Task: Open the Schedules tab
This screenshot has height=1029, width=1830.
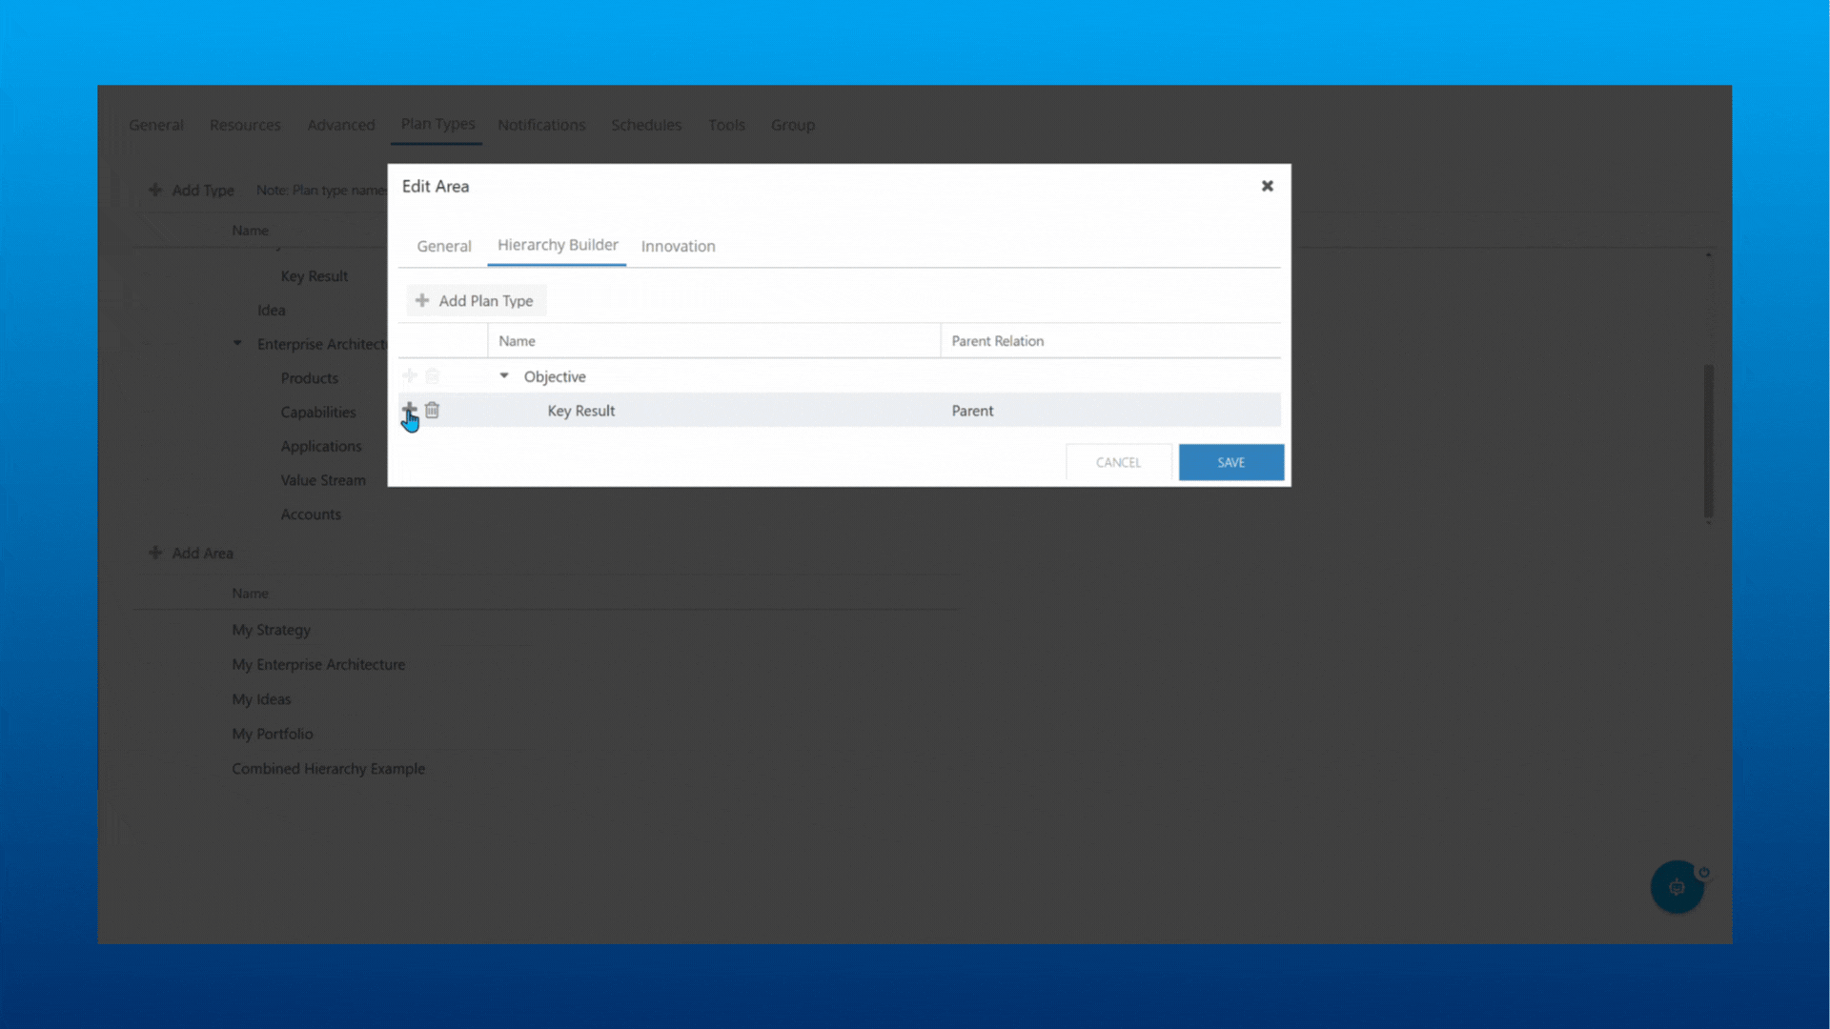Action: click(x=646, y=125)
